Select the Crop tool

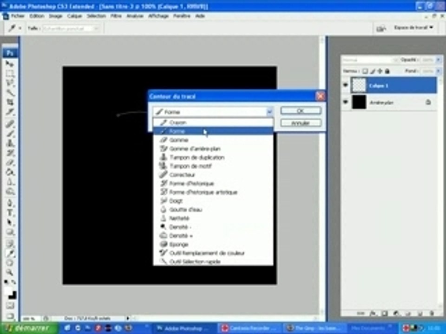(x=10, y=102)
